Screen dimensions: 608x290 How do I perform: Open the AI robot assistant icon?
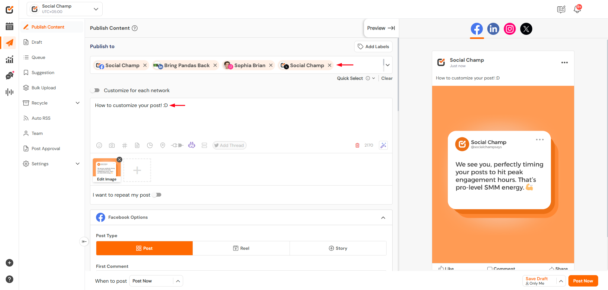[x=192, y=145]
